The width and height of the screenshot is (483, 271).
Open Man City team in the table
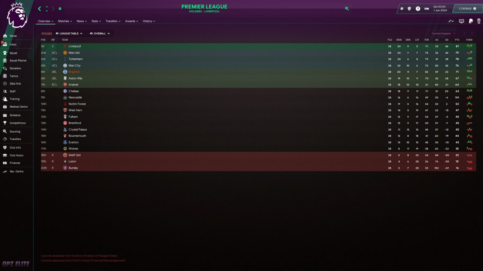(74, 65)
